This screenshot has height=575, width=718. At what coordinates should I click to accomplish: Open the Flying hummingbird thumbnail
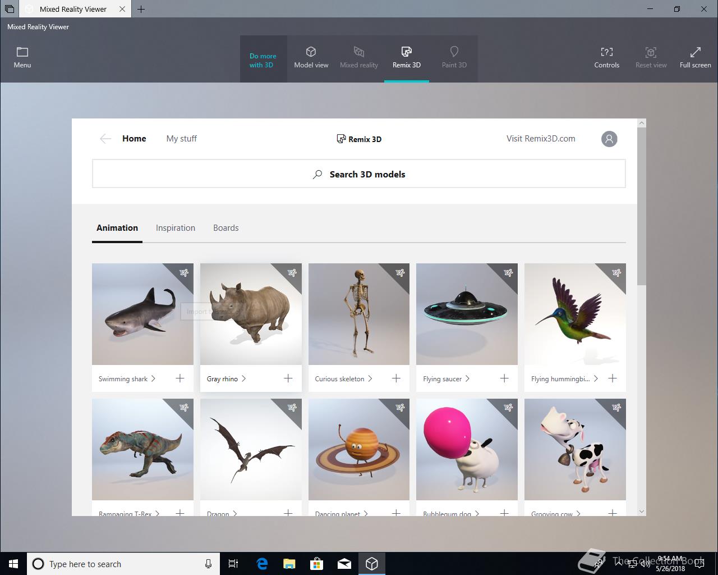(x=575, y=314)
